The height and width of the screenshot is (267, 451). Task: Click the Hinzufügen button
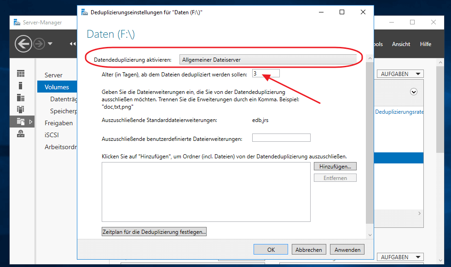[x=335, y=166]
